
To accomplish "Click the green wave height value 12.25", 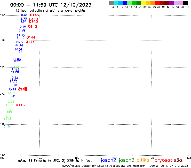I will coord(10,102).
